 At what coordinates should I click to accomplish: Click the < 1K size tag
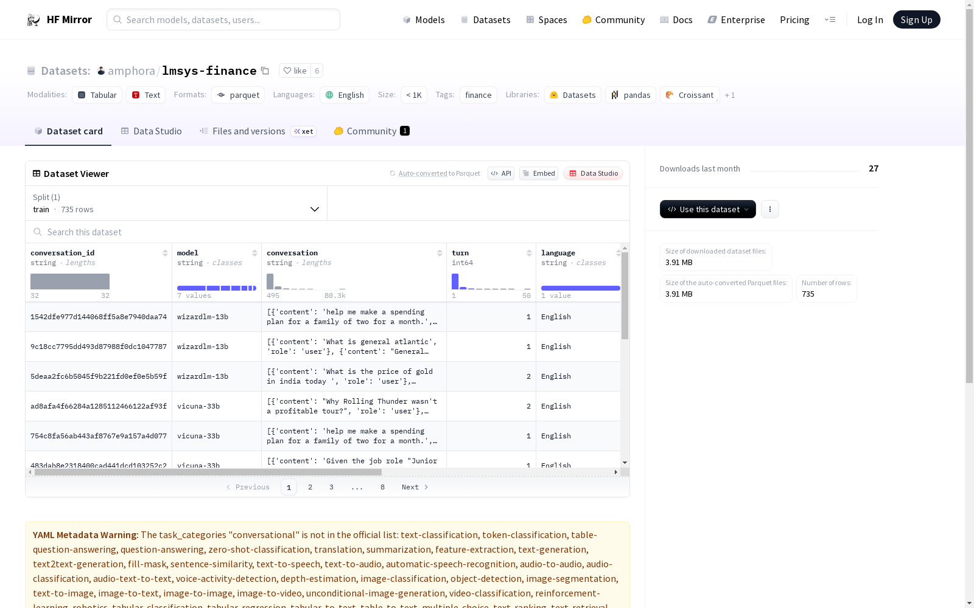pyautogui.click(x=414, y=95)
